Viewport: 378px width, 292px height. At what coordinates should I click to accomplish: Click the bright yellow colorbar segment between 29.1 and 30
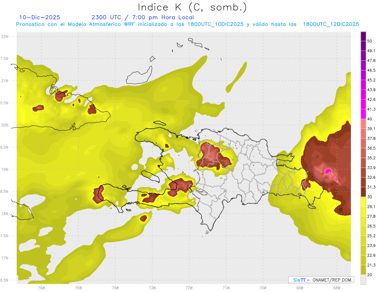(x=363, y=202)
